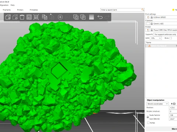Click the Name column header

(161, 43)
